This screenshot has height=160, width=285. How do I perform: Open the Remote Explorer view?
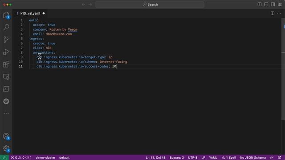coord(6,76)
